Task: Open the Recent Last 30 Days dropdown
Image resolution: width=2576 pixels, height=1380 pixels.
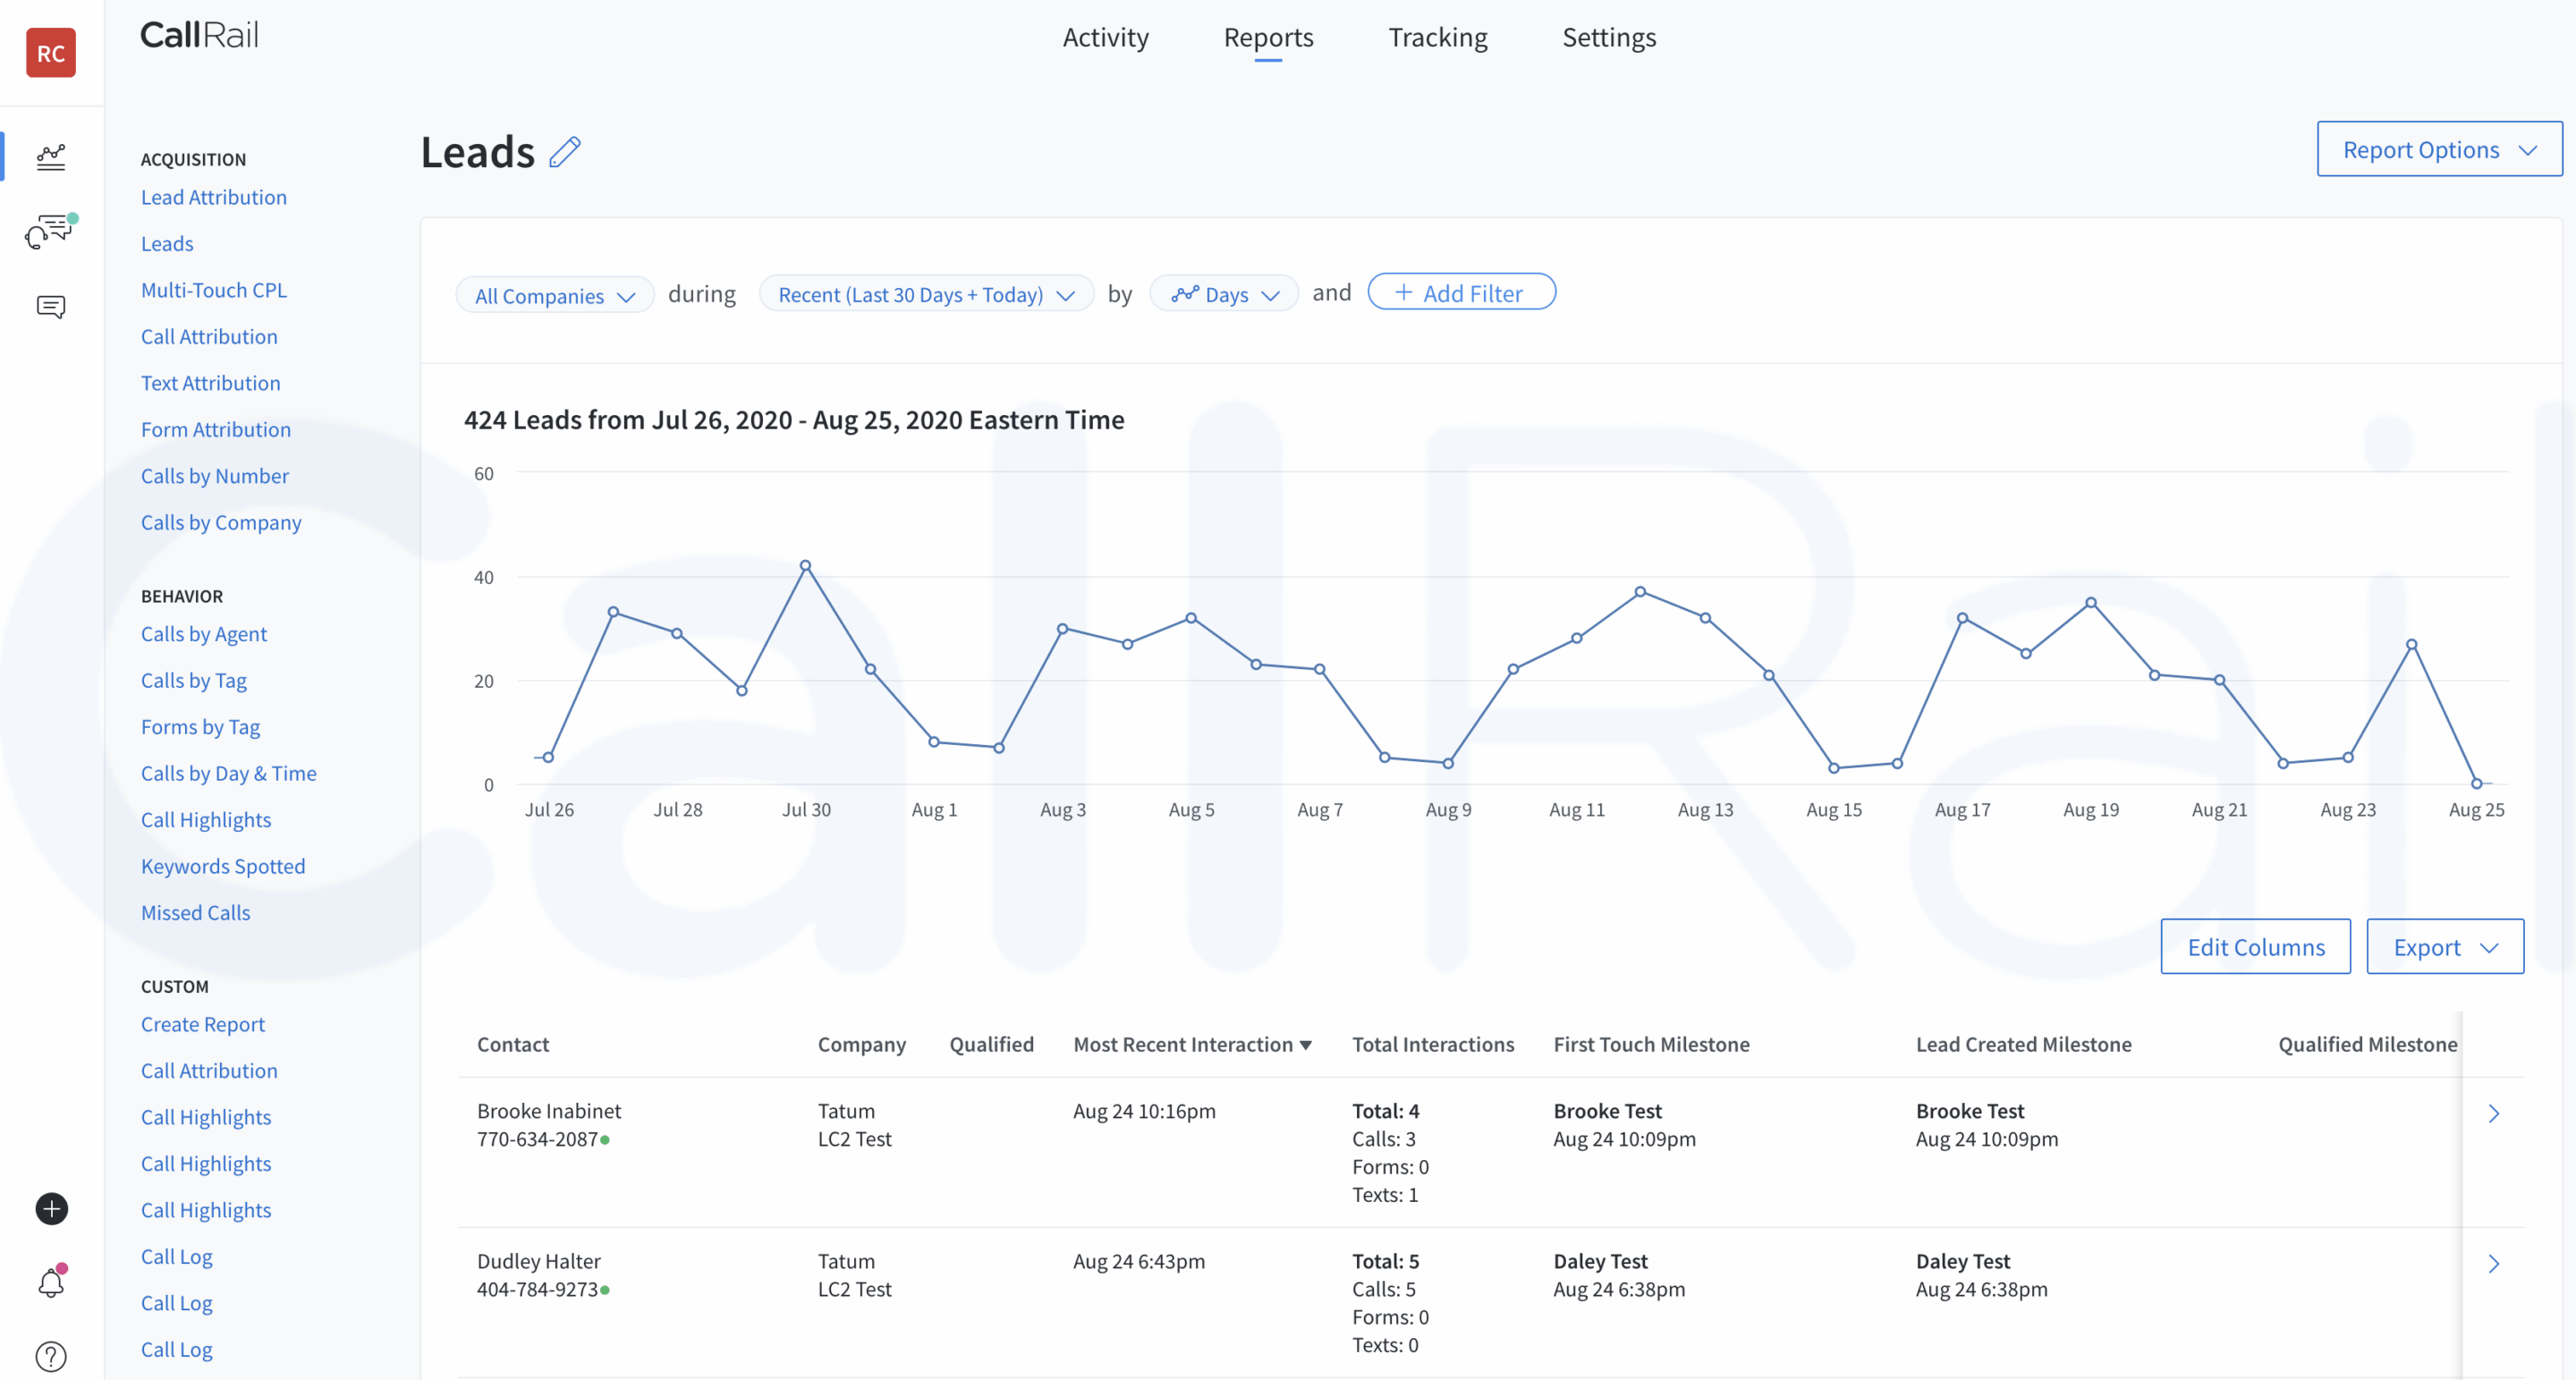Action: (x=925, y=294)
